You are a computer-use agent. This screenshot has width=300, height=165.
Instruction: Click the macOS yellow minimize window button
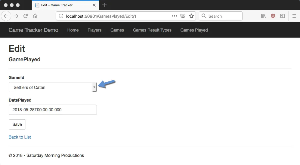pyautogui.click(x=12, y=5)
